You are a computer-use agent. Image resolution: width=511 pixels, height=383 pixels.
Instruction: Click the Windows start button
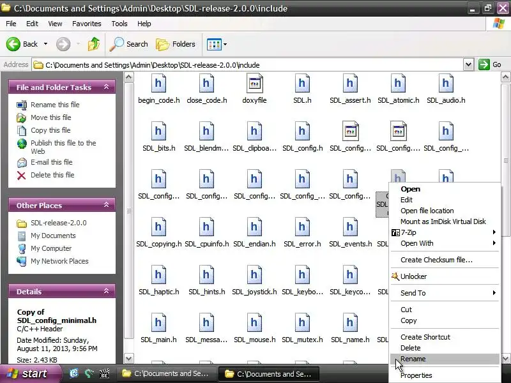tap(30, 373)
